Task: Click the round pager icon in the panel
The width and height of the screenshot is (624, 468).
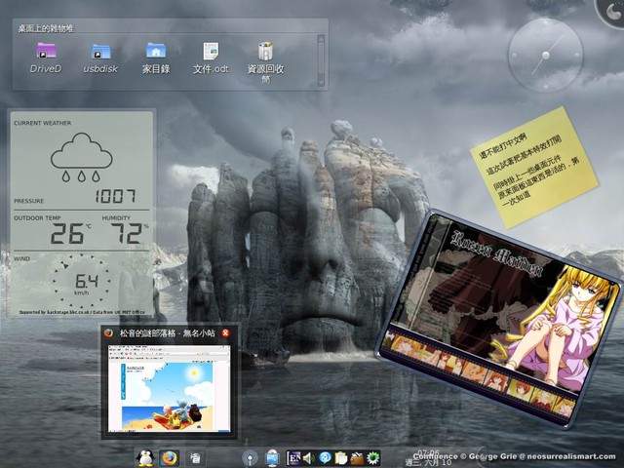Action: coord(251,458)
